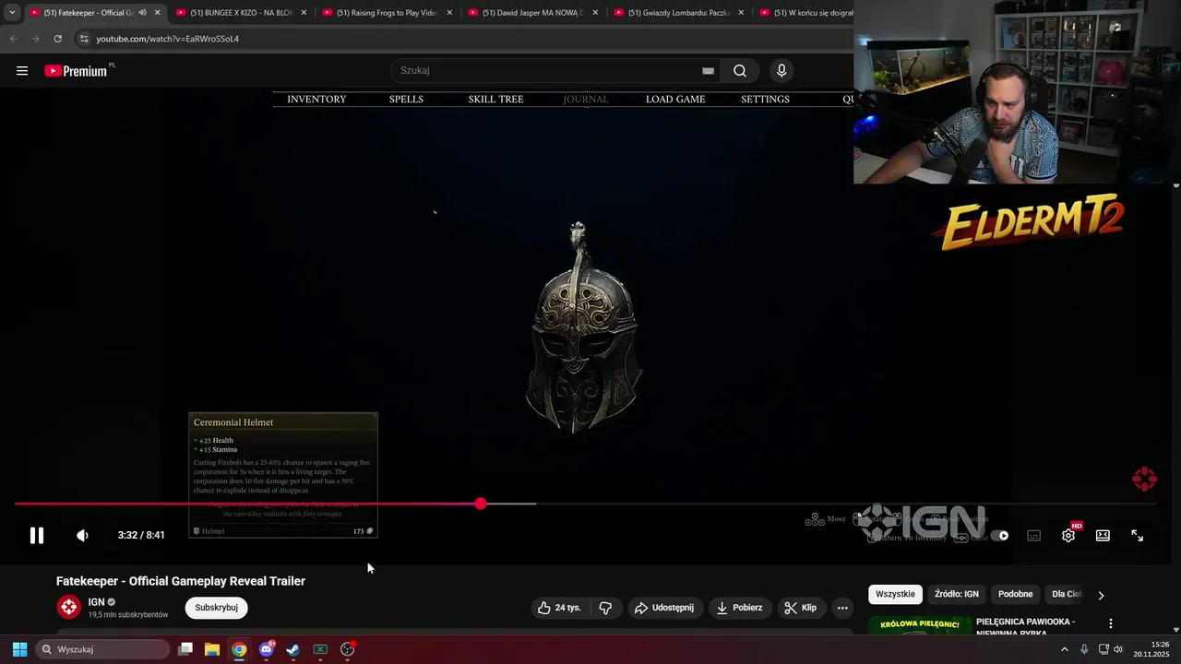Open Steam from taskbar
This screenshot has height=664, width=1181.
coord(293,649)
